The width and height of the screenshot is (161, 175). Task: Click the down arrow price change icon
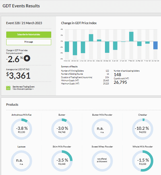27,58
